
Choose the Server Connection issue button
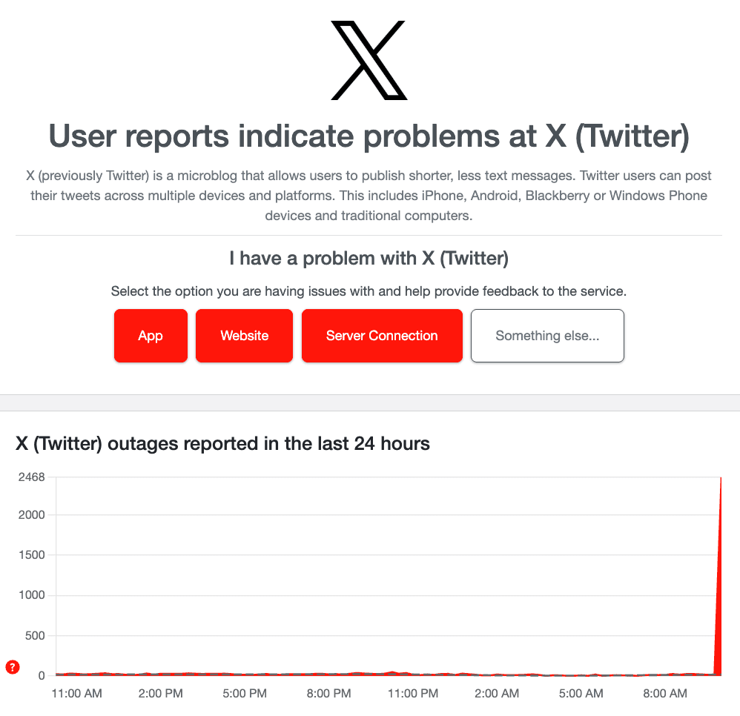click(x=382, y=336)
